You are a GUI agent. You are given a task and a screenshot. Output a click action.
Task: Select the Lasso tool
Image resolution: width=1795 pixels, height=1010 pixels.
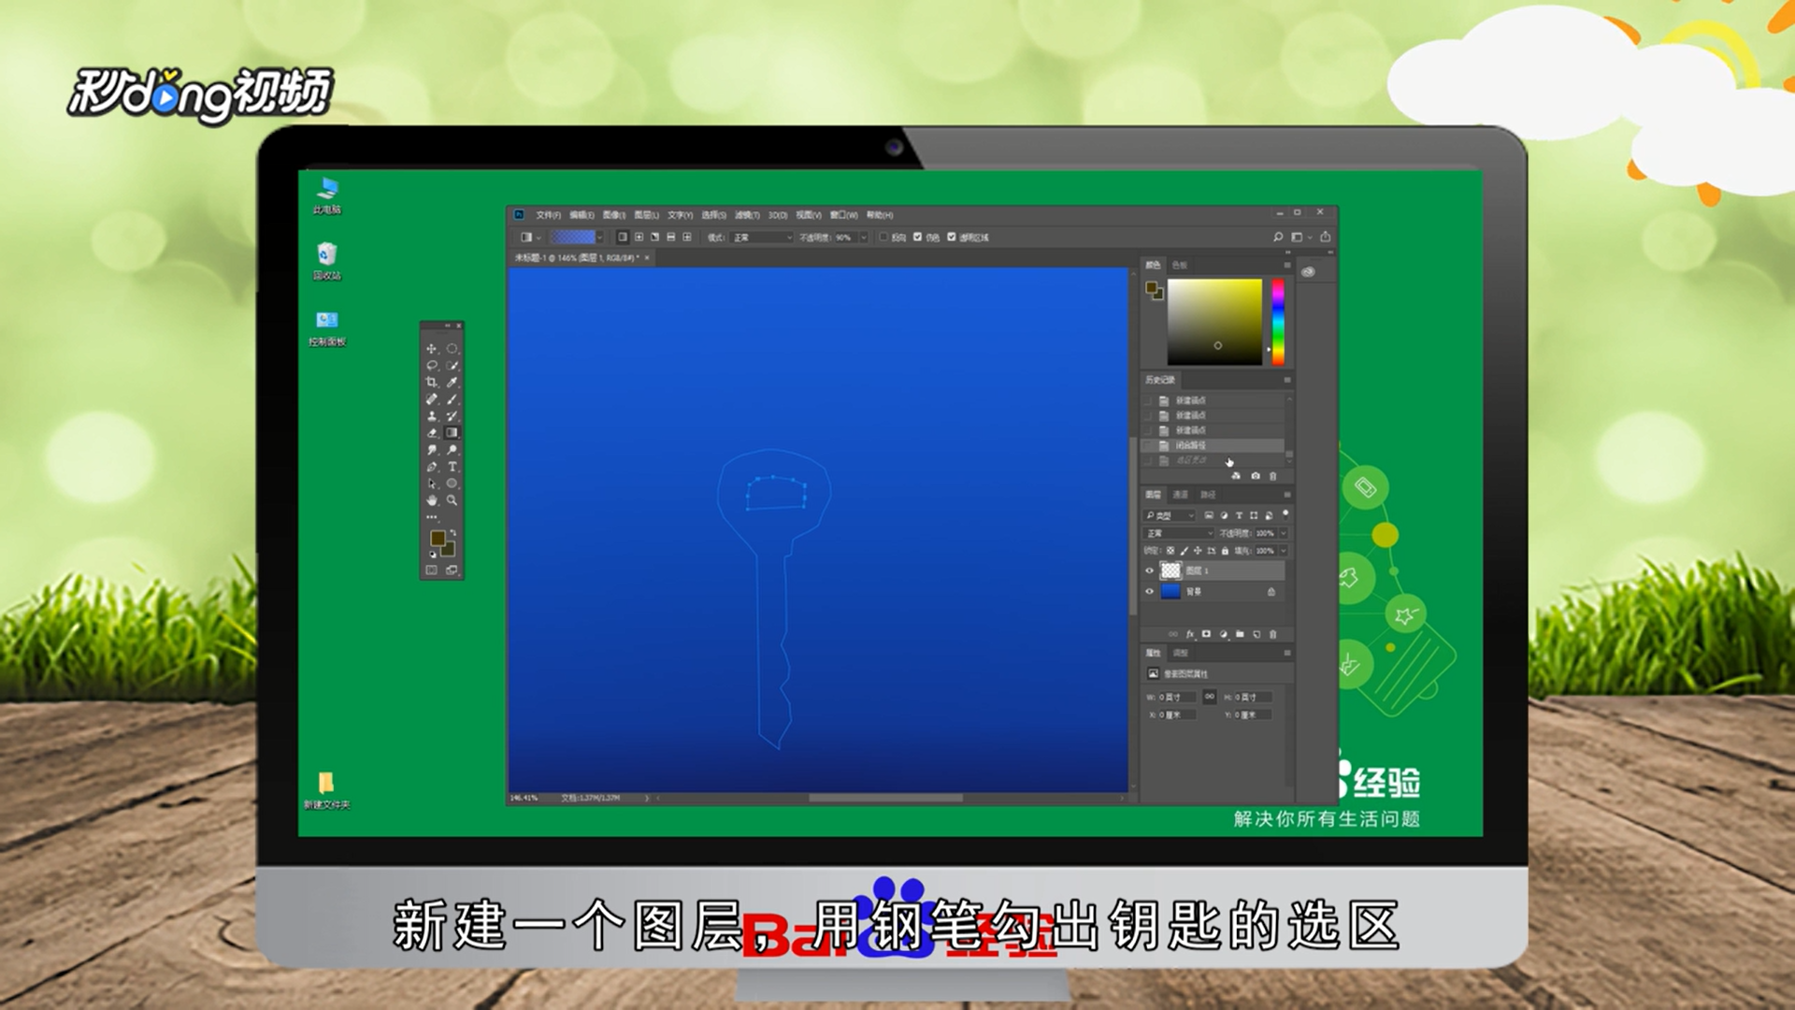(x=431, y=366)
